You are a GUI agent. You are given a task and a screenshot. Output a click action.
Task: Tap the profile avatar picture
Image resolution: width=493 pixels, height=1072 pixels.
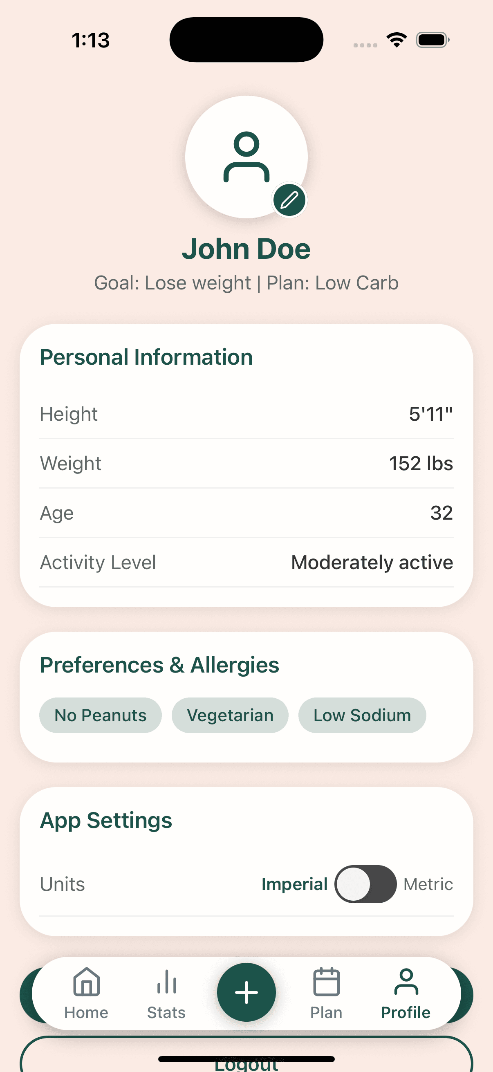246,157
